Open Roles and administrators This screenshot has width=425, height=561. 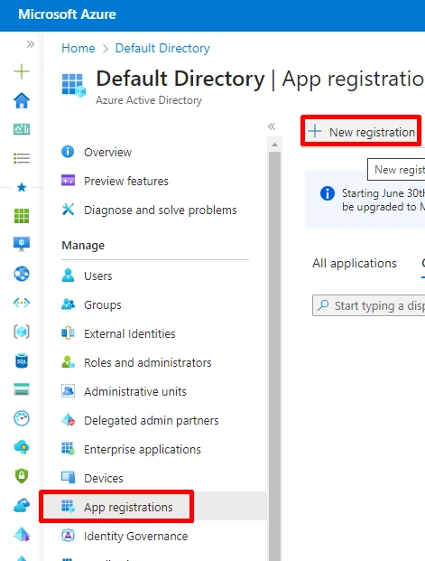click(x=146, y=362)
